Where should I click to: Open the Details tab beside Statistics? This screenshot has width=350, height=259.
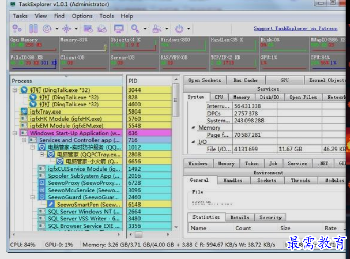pyautogui.click(x=240, y=217)
